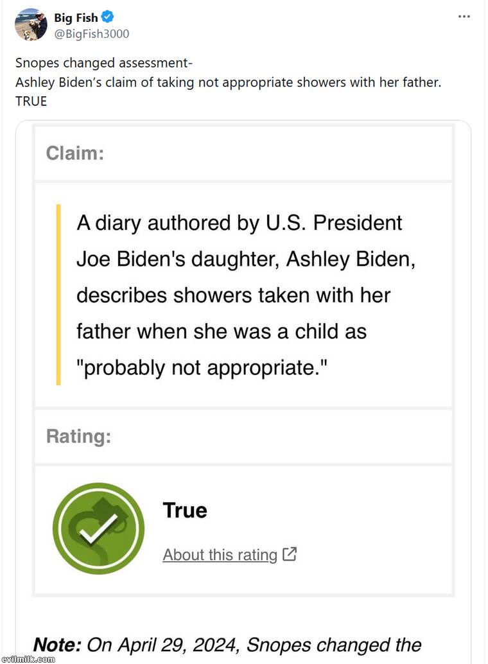Click the green checkmark rating icon
The height and width of the screenshot is (664, 488).
[x=98, y=529]
